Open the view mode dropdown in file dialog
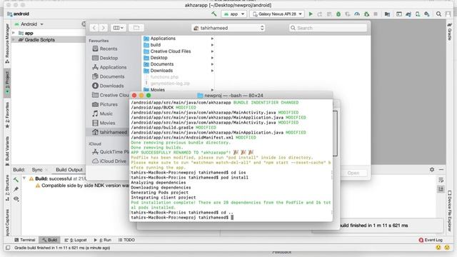Viewport: 457px width, 257px height. coord(118,28)
